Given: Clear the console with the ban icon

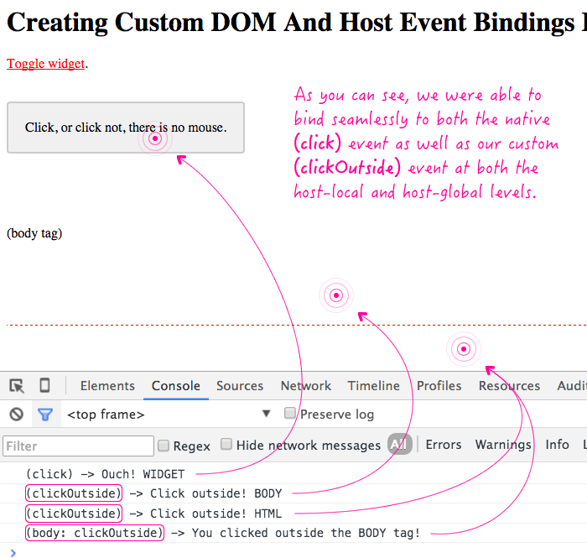Looking at the screenshot, I should pos(17,414).
